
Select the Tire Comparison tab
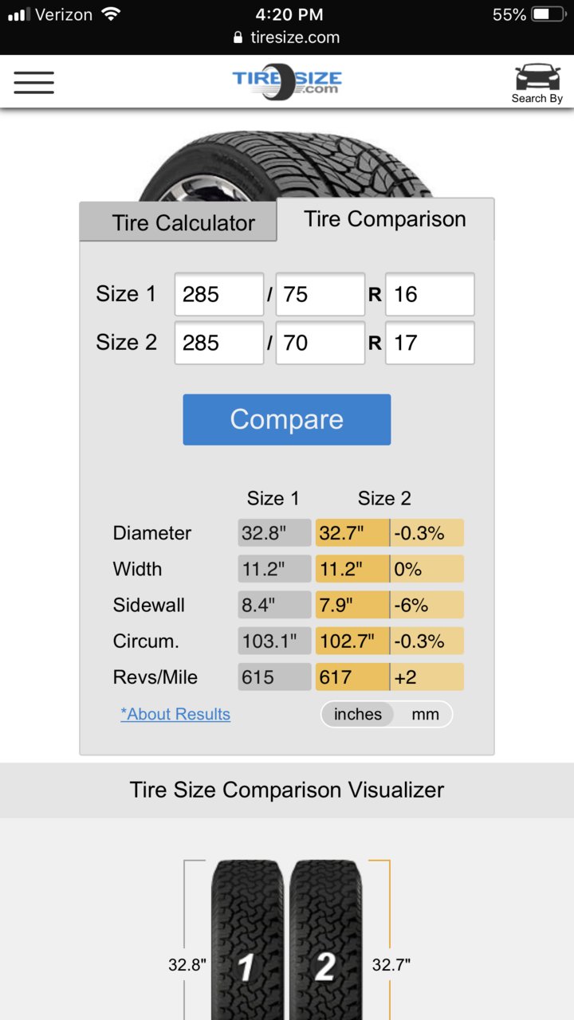pos(385,219)
